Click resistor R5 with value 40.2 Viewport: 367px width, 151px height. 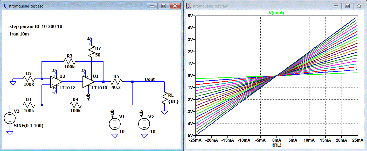(116, 82)
